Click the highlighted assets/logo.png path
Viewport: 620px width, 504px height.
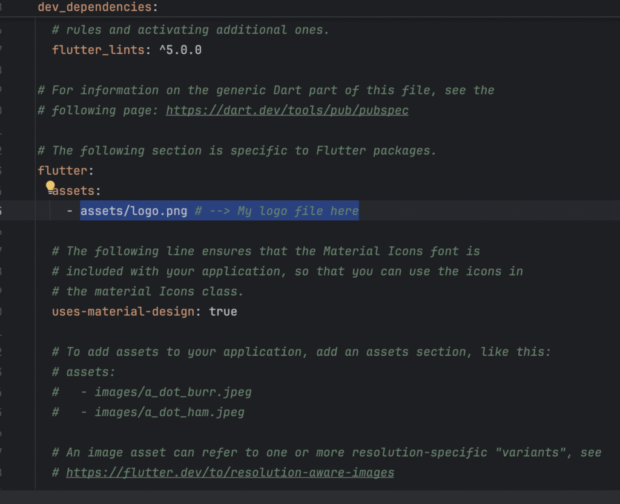point(134,211)
